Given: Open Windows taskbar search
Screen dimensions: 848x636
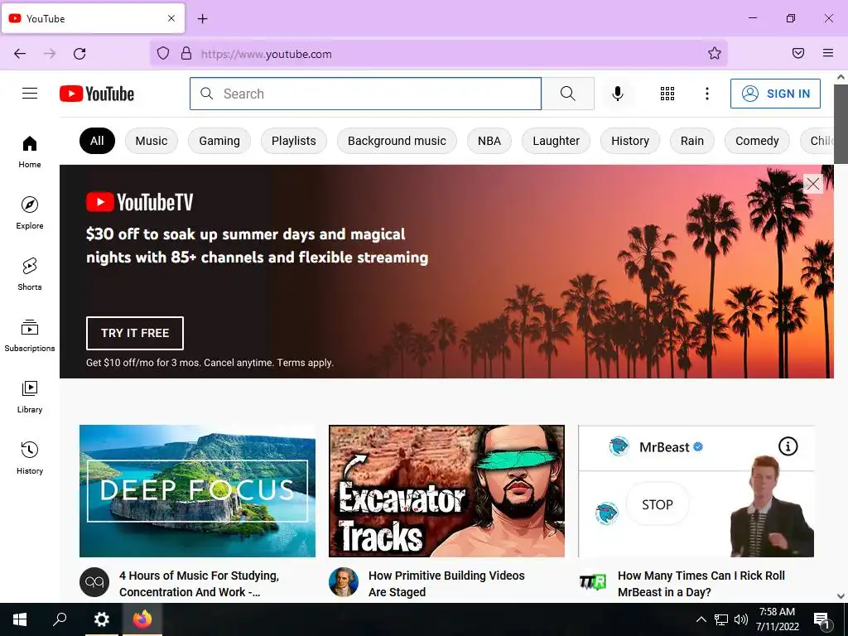Looking at the screenshot, I should point(60,619).
